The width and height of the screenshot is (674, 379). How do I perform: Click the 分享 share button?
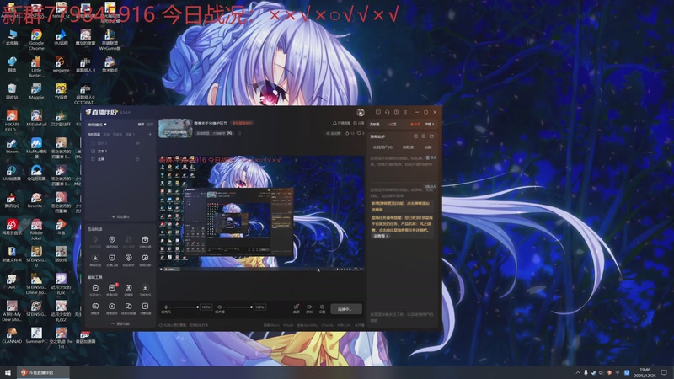pos(359,123)
